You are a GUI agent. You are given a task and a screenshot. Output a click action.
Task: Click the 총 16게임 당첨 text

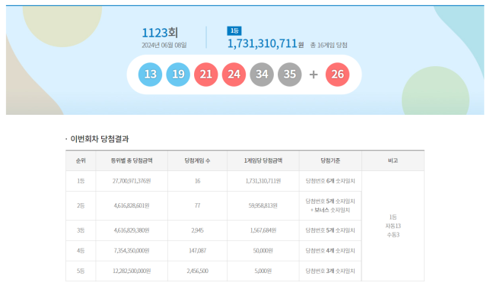[329, 45]
